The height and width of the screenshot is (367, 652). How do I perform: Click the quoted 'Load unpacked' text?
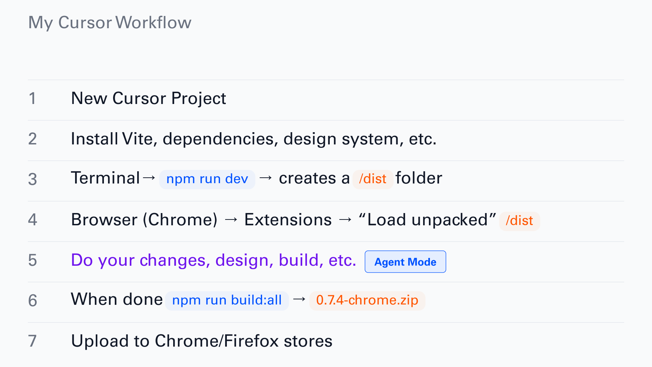coord(428,220)
